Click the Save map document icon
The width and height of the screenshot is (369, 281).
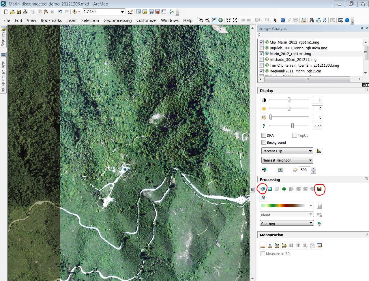coord(19,12)
